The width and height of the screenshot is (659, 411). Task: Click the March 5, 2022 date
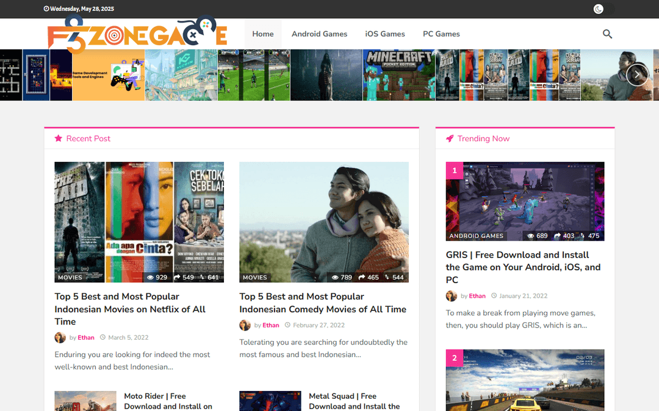(x=128, y=337)
